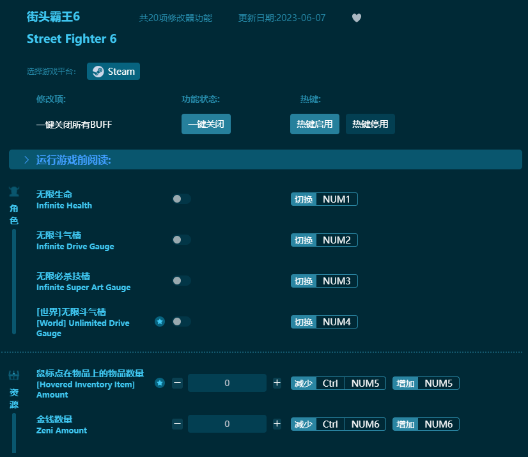This screenshot has height=457, width=528.
Task: Click the 增加 NUM6 button for Zeni Amount
Action: point(426,424)
